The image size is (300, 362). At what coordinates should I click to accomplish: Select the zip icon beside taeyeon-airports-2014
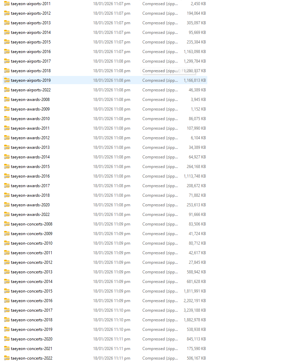point(7,33)
